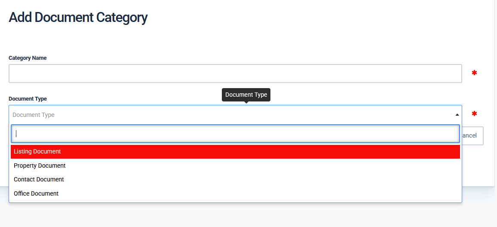The image size is (497, 227).
Task: Click the dark Document Type tooltip
Action: (x=246, y=95)
